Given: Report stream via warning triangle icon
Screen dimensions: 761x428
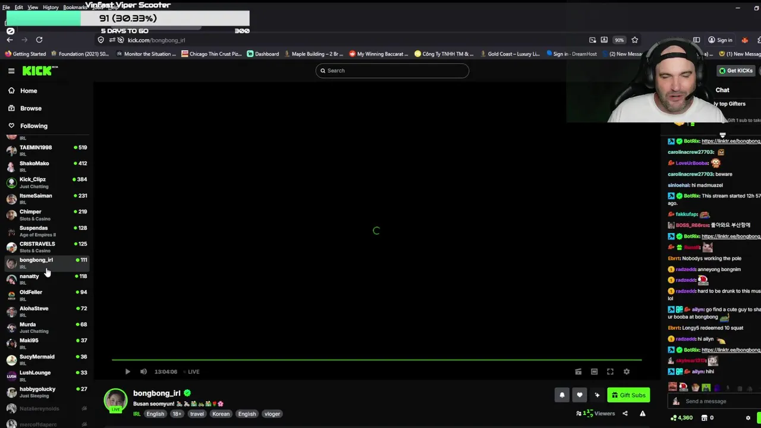Looking at the screenshot, I should point(642,414).
